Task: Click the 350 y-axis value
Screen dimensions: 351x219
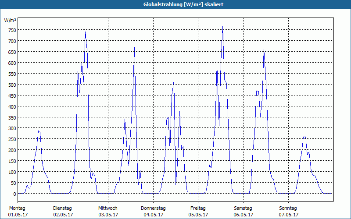Action: pos(12,118)
